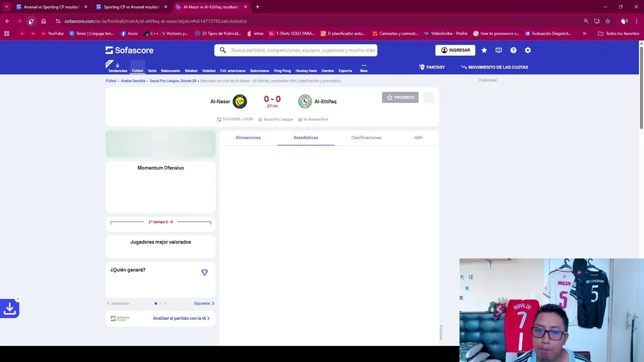This screenshot has width=644, height=362.
Task: Select Hockey hielo category
Action: tap(306, 71)
